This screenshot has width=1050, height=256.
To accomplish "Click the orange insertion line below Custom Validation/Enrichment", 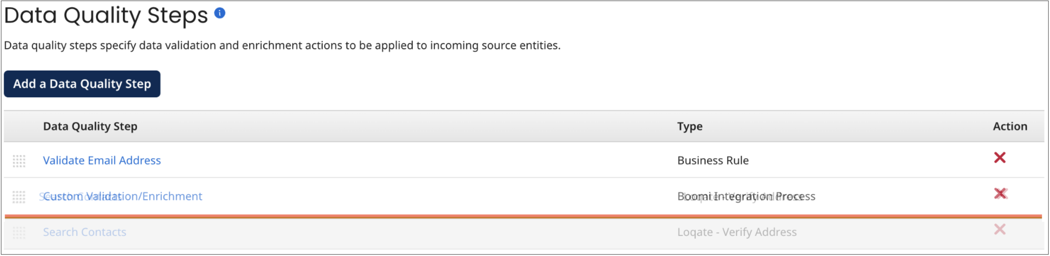I will [x=525, y=217].
